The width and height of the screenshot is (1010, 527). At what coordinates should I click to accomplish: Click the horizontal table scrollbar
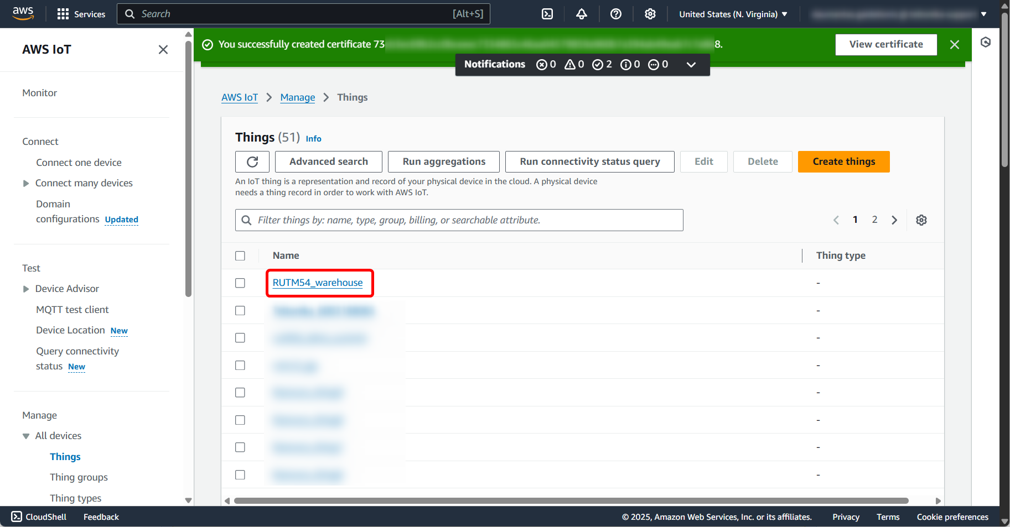(570, 501)
